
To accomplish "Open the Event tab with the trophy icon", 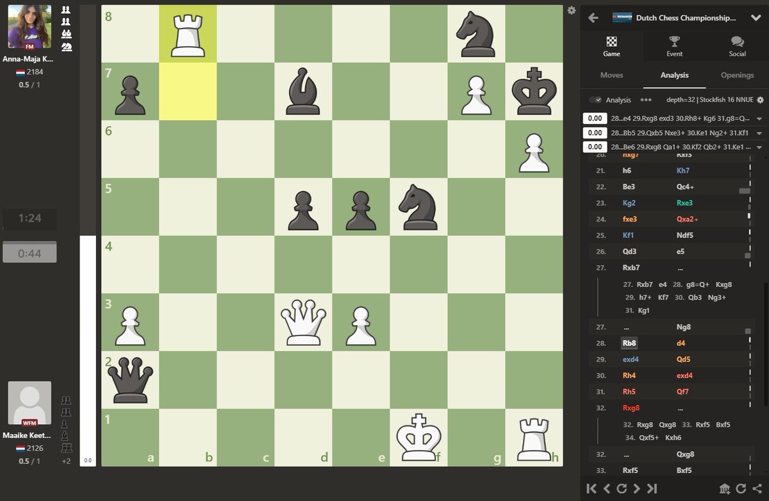I will [674, 45].
